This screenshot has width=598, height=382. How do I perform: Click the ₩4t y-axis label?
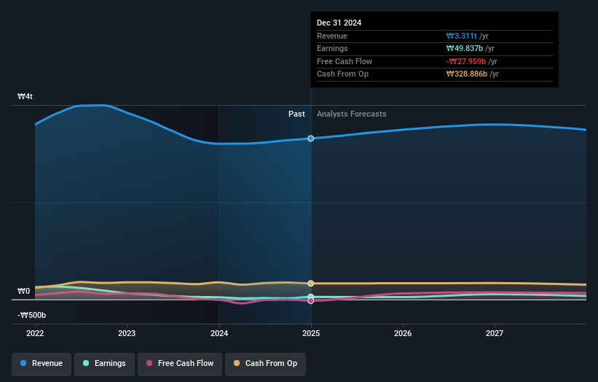tap(25, 96)
